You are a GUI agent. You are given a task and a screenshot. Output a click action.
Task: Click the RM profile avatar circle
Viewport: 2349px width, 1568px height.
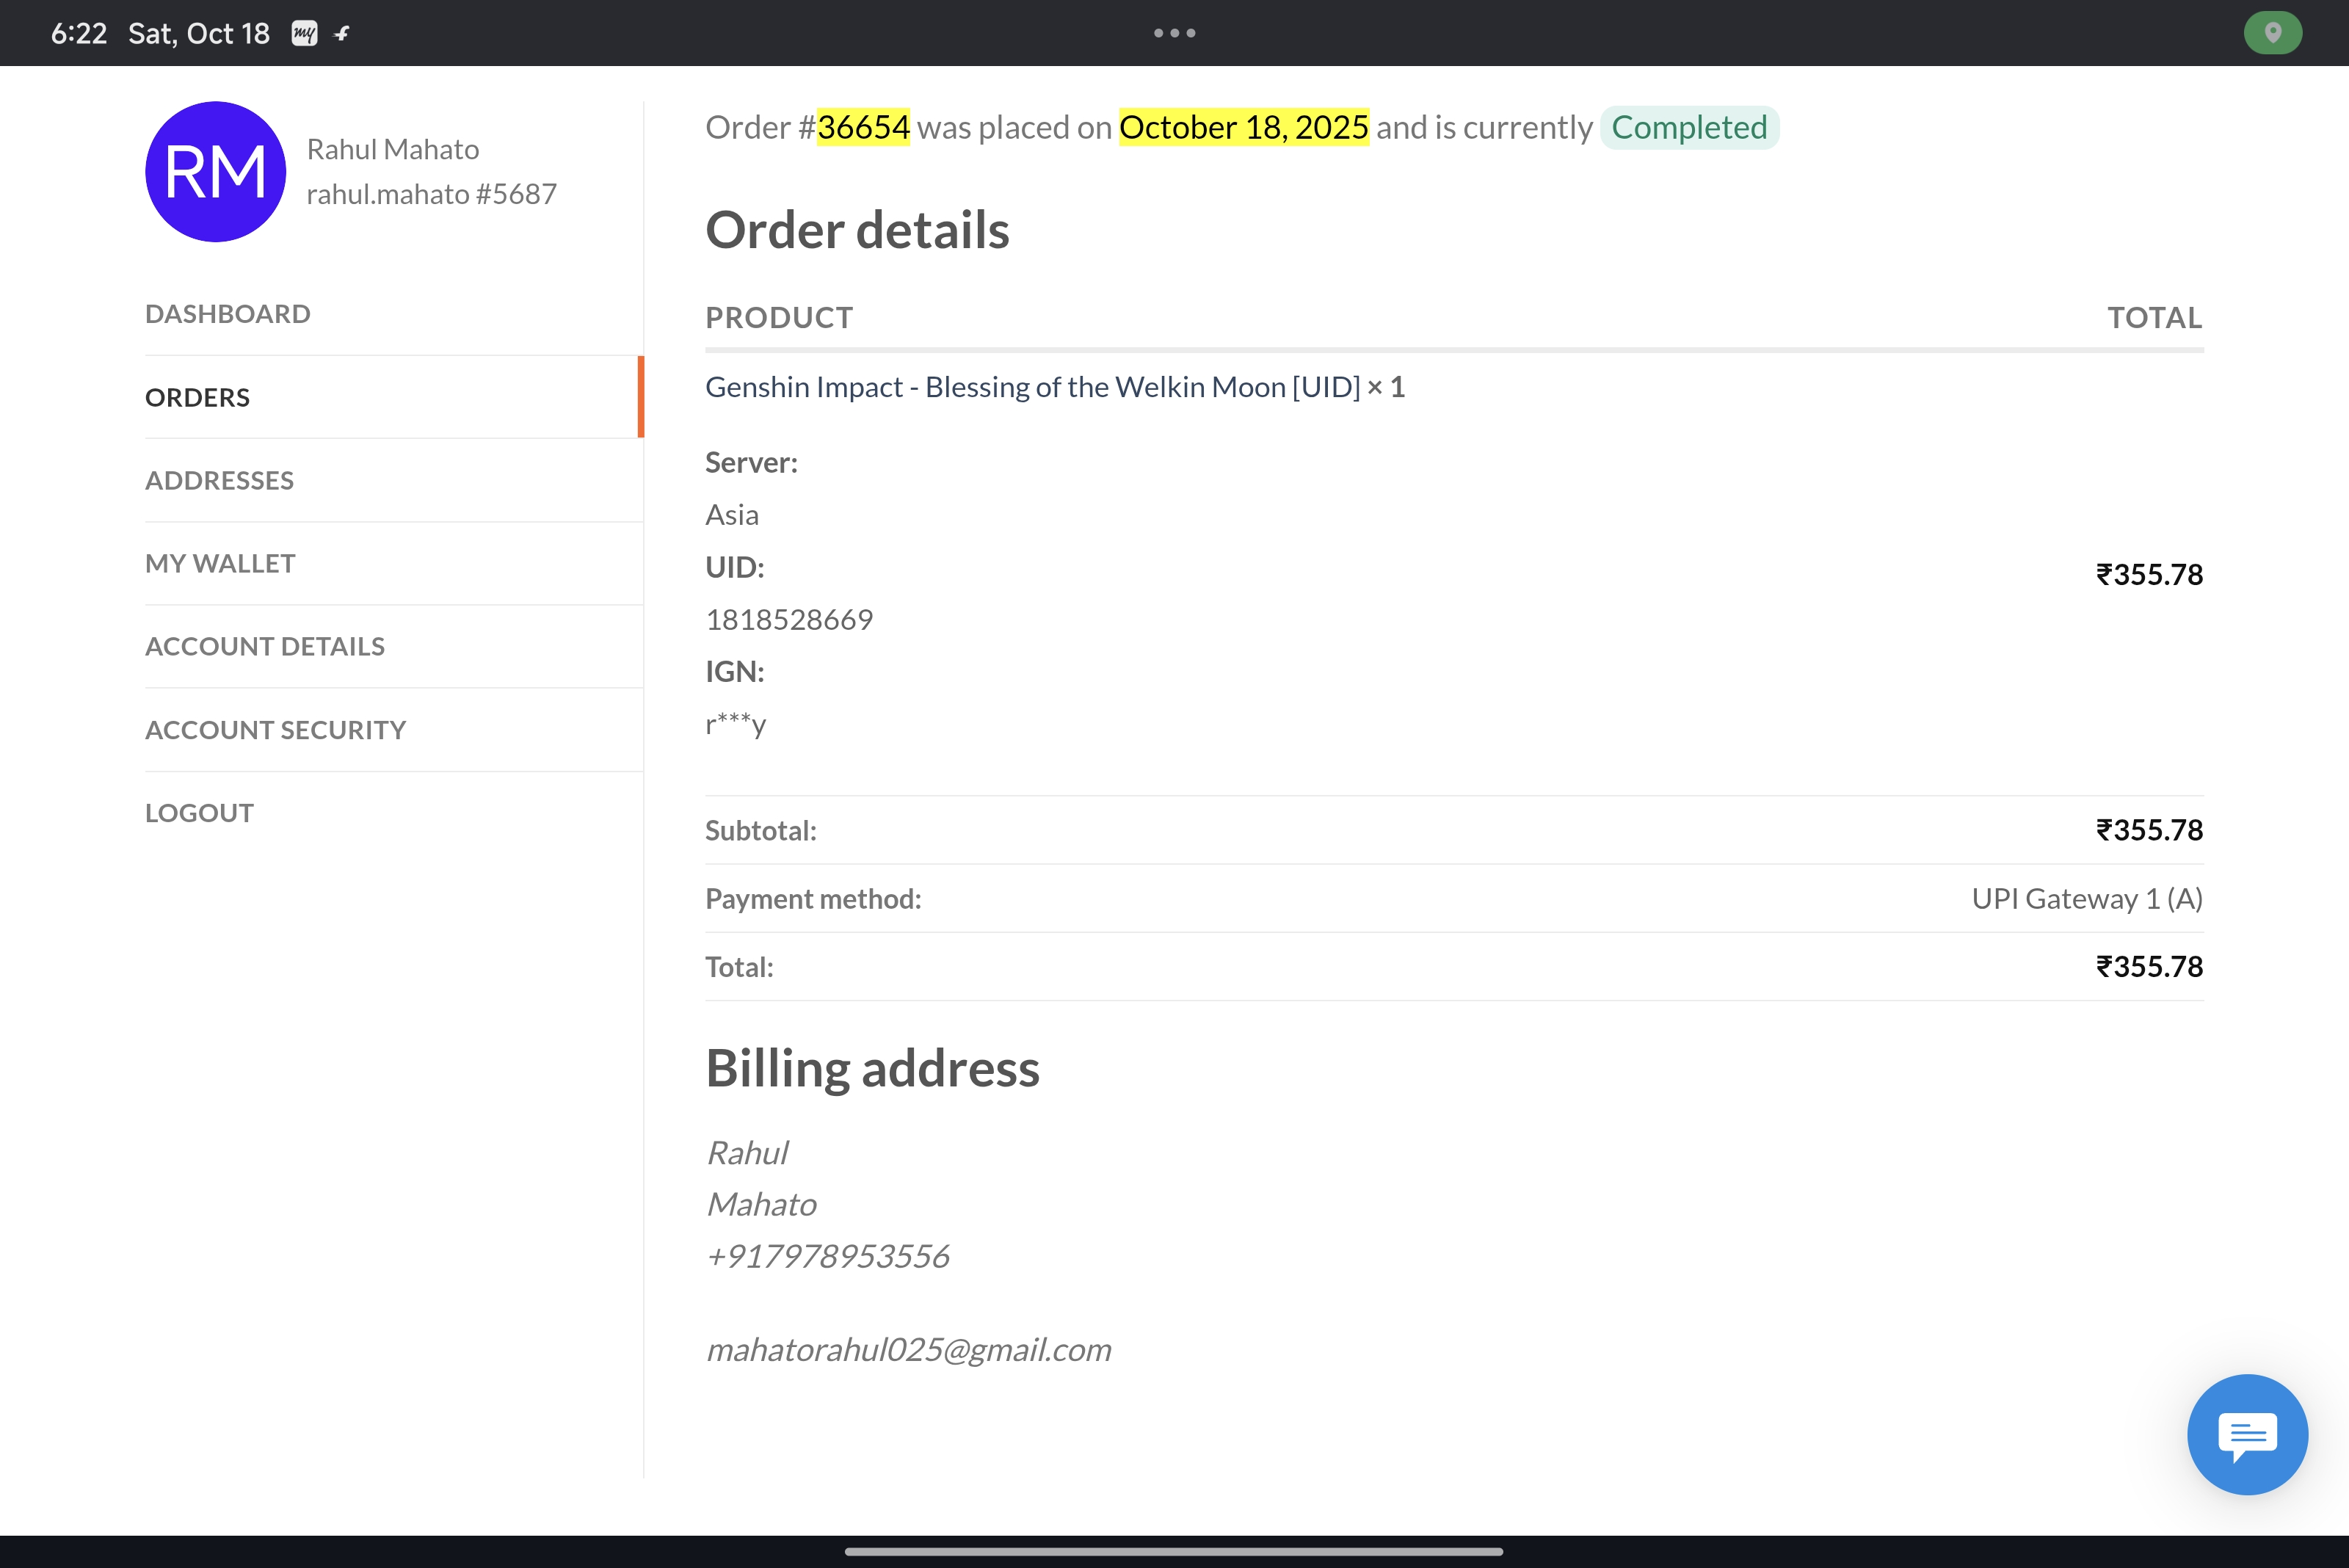coord(215,171)
